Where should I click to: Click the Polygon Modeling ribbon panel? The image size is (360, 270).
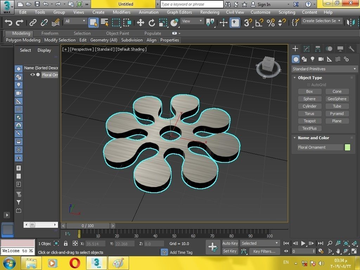click(23, 40)
